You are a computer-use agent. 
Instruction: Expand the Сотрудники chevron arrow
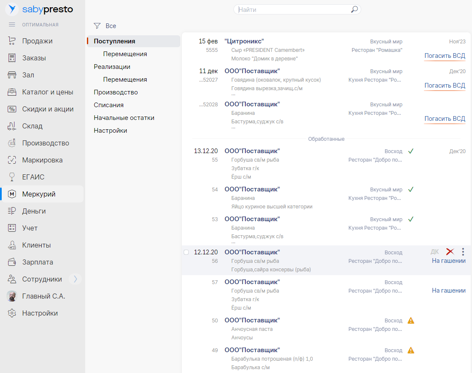click(x=75, y=279)
